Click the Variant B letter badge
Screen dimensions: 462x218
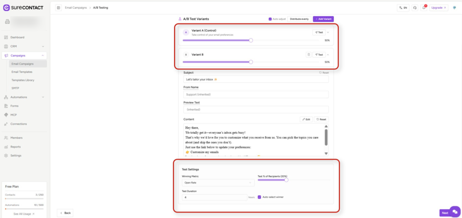coord(186,55)
